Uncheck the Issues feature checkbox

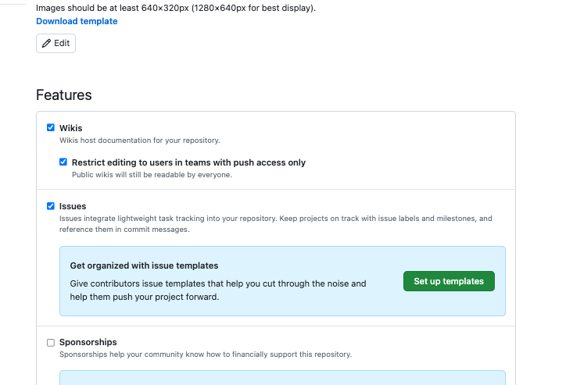tap(51, 206)
